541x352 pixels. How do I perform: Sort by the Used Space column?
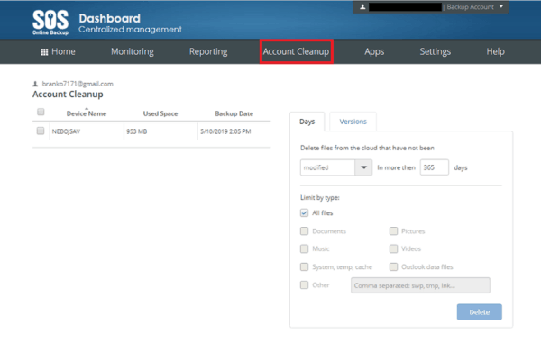pyautogui.click(x=160, y=113)
